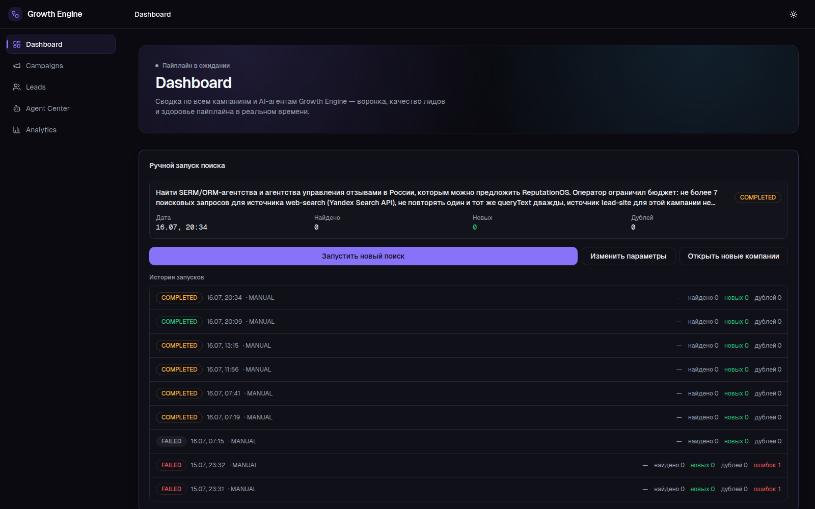Click the Дублей label in summary card

tap(642, 218)
